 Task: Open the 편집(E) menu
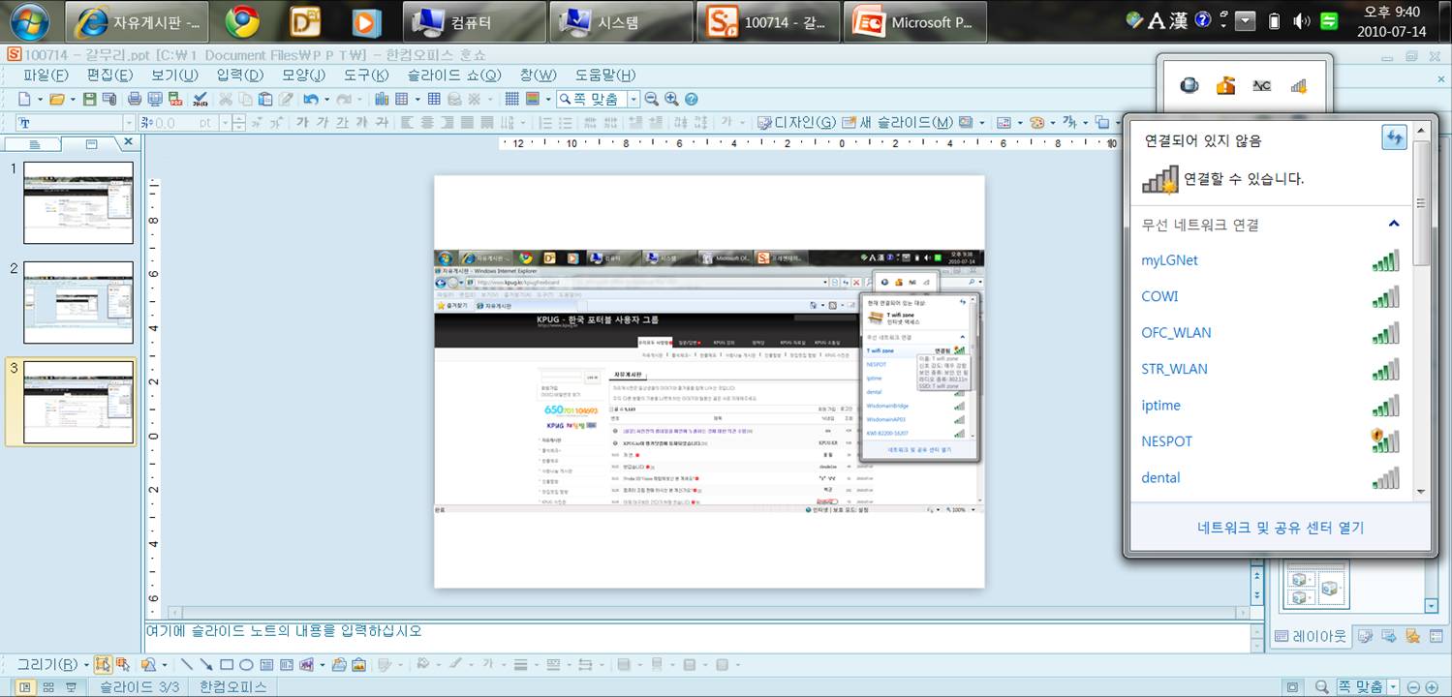point(109,75)
